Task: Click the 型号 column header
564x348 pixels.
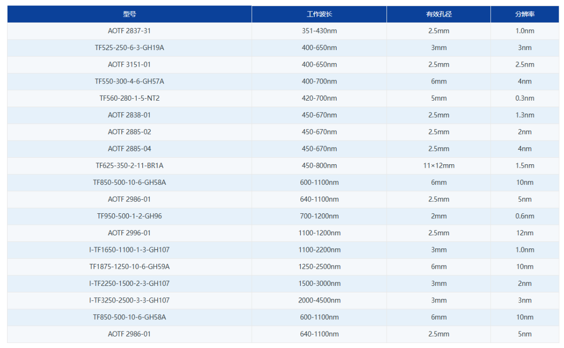Action: (x=129, y=14)
